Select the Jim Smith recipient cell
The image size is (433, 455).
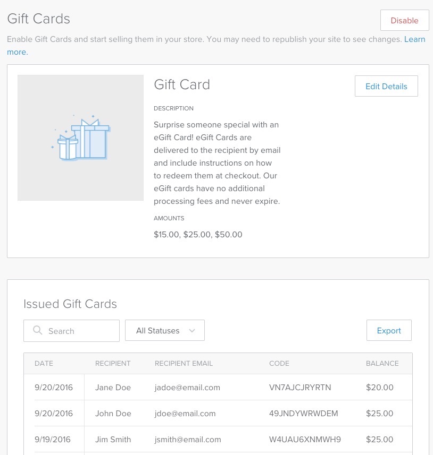point(113,439)
